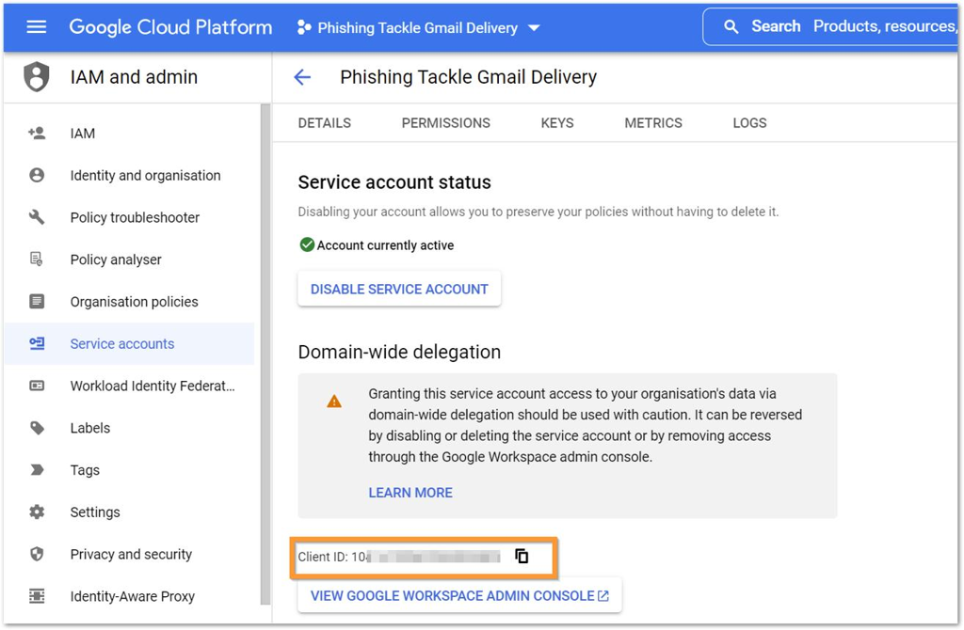Click the Service accounts icon
This screenshot has height=630, width=964.
tap(37, 344)
